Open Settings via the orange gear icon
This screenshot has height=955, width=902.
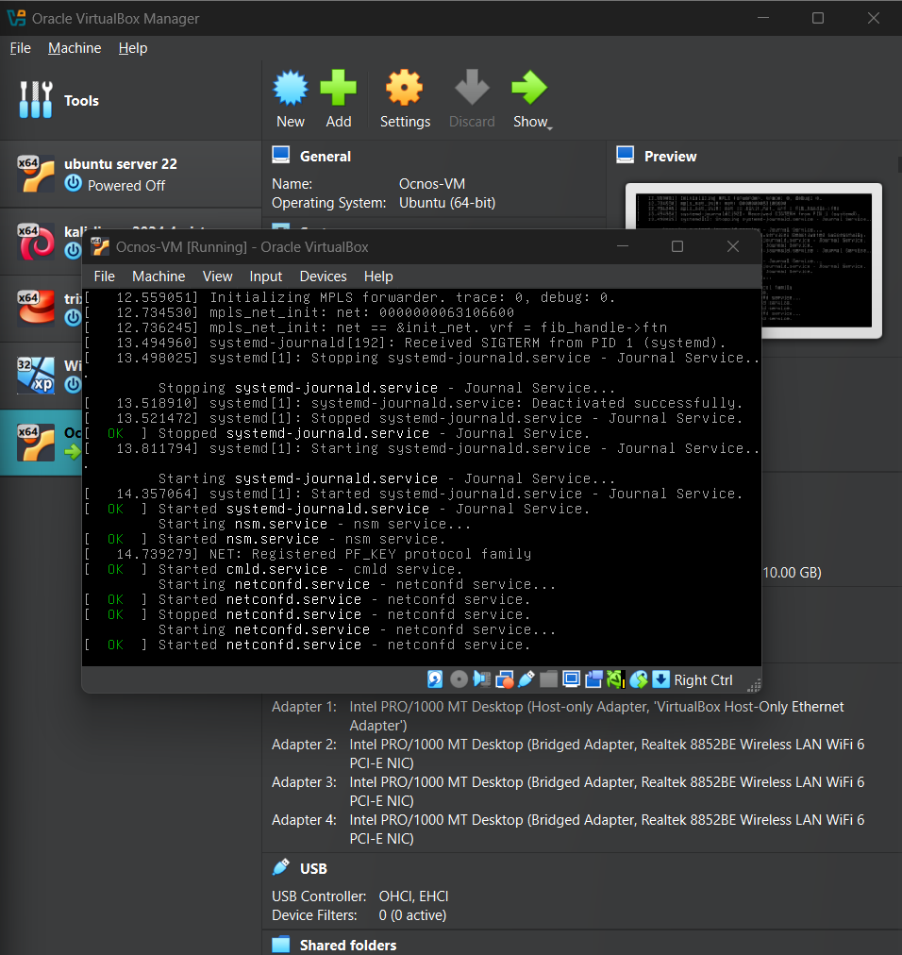coord(404,90)
